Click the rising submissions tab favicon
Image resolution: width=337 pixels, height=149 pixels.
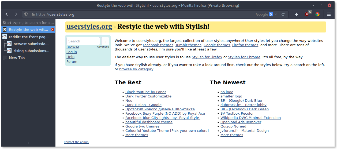point(9,51)
